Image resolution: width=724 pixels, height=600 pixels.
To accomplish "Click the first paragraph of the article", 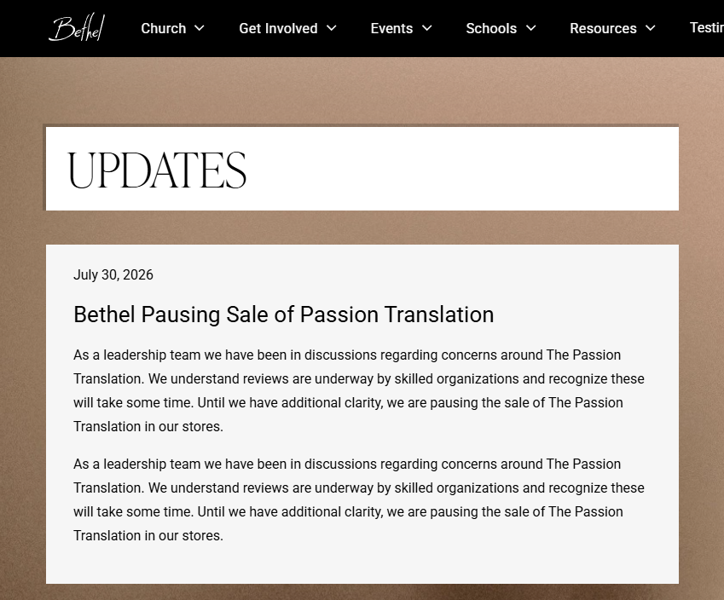I will pos(359,390).
